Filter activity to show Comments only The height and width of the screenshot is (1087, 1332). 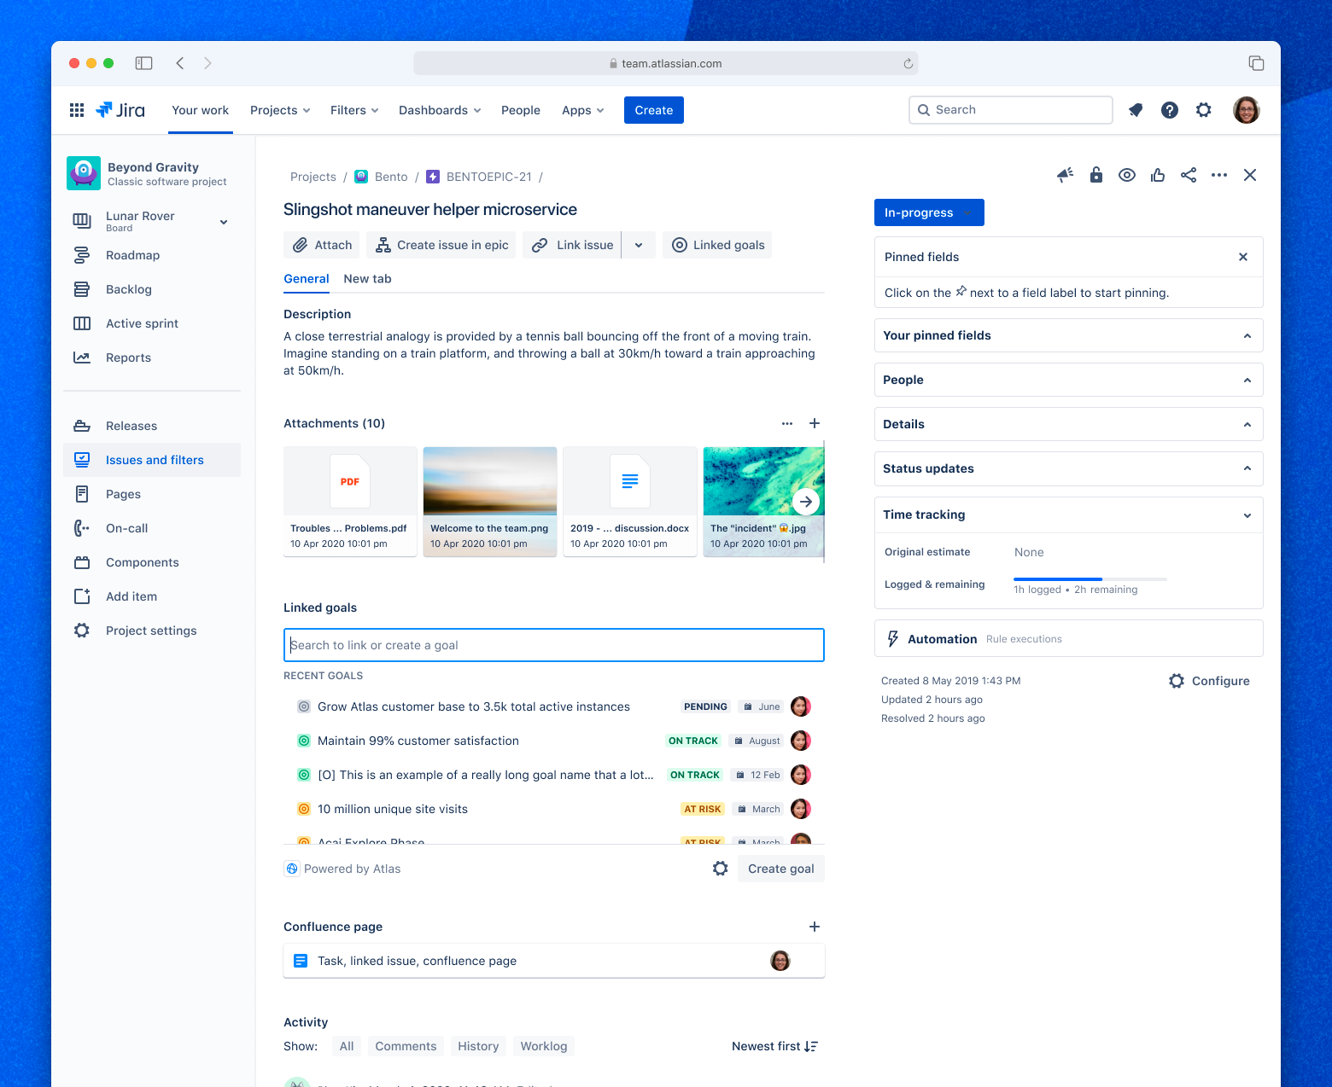406,1046
